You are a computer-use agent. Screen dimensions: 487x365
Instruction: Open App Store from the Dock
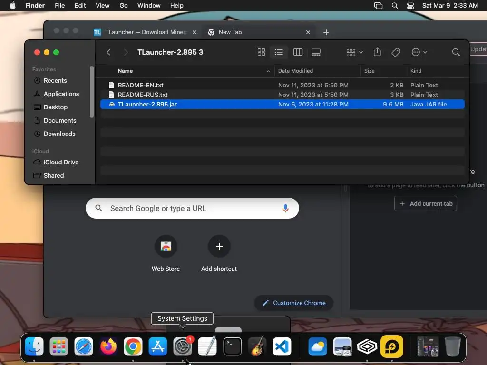tap(158, 346)
